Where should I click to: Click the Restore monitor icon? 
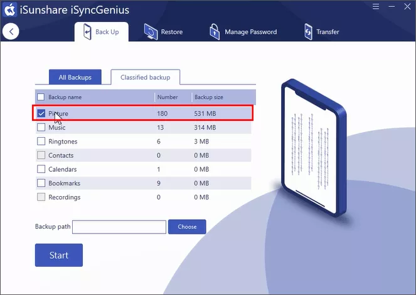pos(151,32)
